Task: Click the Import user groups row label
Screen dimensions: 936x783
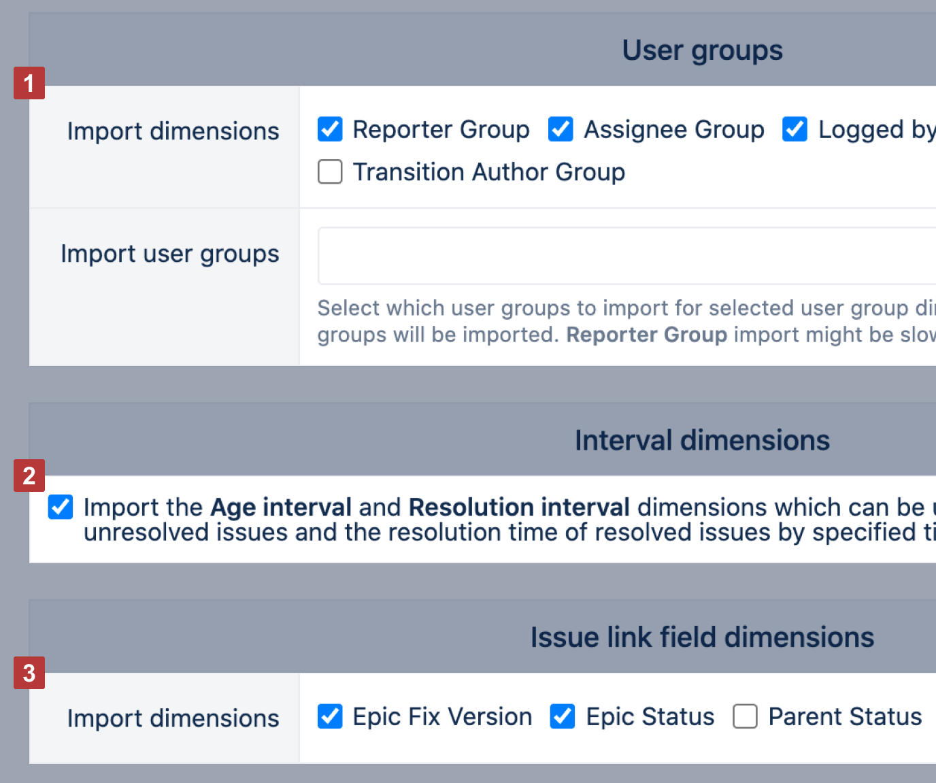Action: tap(169, 254)
